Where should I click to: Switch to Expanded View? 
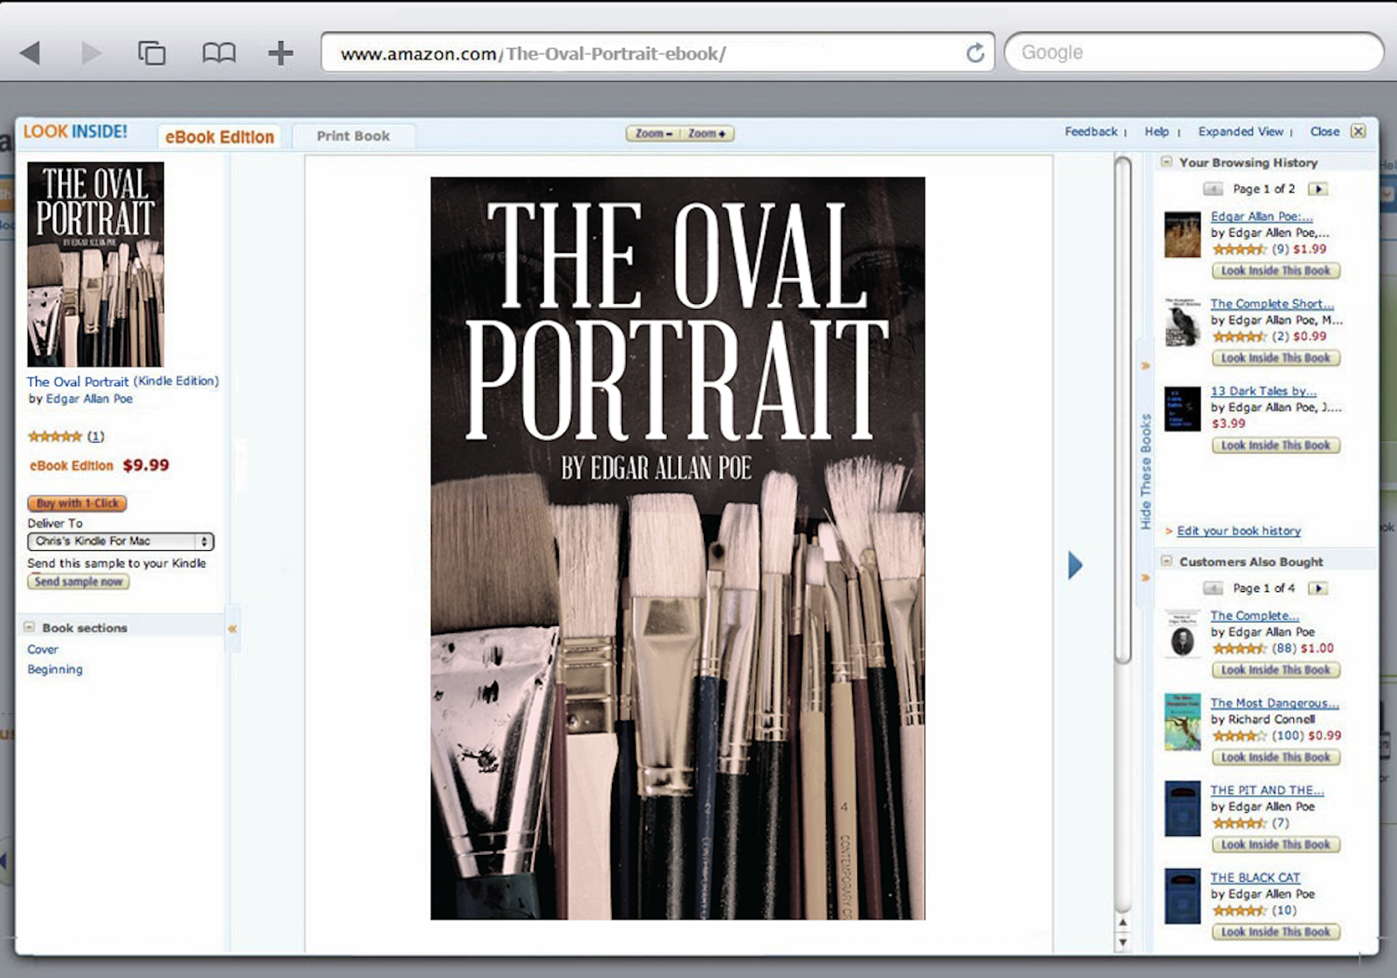(x=1241, y=132)
